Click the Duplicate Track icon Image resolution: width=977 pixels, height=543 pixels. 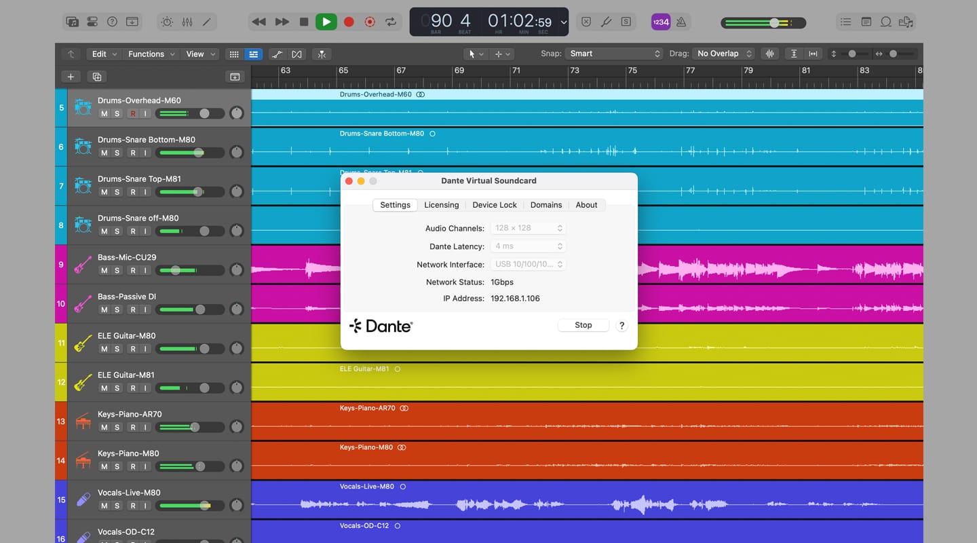[x=96, y=77]
